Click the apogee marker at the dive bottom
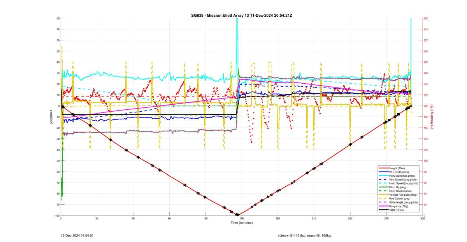 coord(237,215)
